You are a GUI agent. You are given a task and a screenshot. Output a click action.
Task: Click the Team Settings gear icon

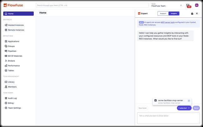pyautogui.click(x=6, y=108)
